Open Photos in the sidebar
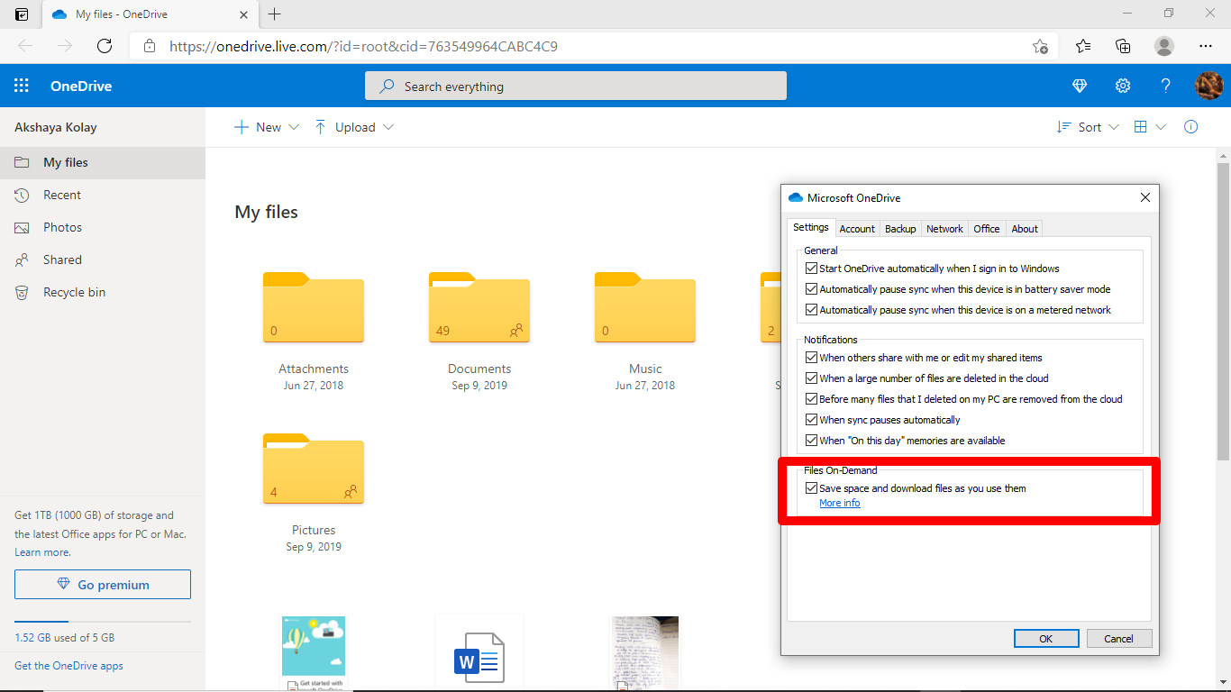This screenshot has width=1231, height=692. 103,227
